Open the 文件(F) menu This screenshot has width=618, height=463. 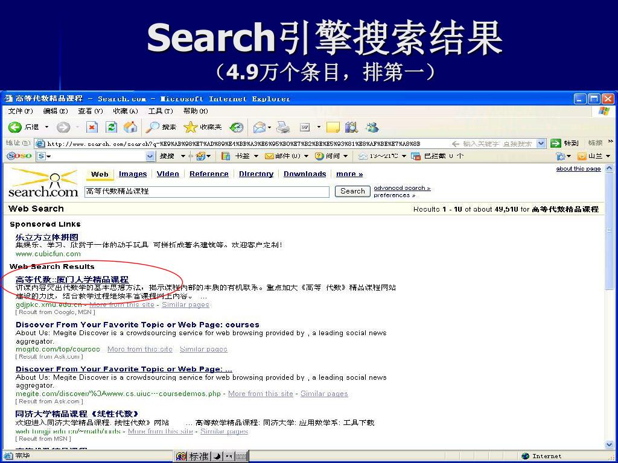(x=21, y=111)
